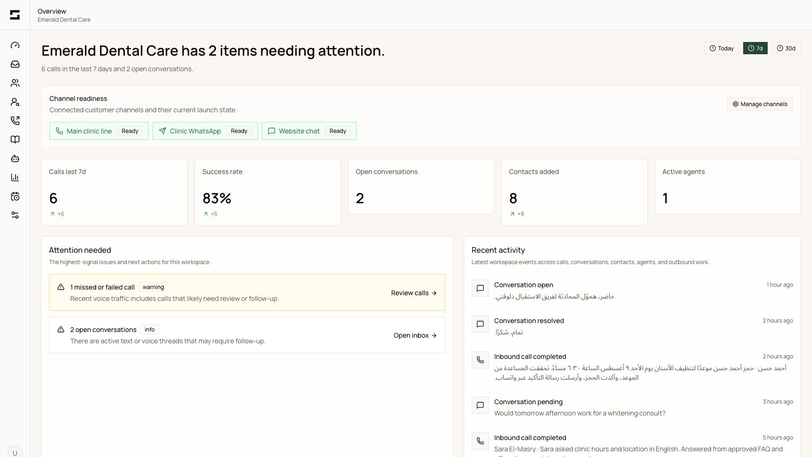Screen dimensions: 812x457
Task: Click the warning triangle on 2 open conversations alert
Action: point(61,329)
